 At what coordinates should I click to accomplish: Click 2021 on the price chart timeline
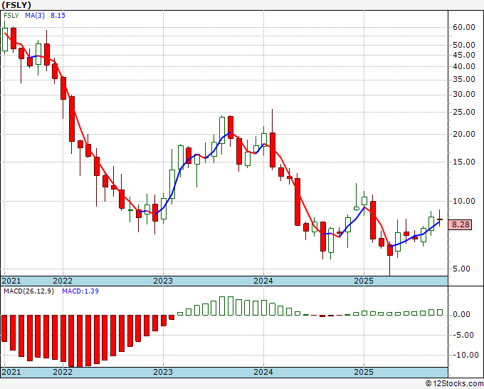tap(11, 281)
